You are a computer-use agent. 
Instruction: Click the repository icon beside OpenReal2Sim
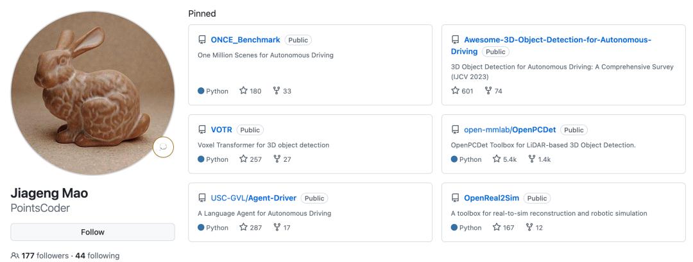[456, 198]
